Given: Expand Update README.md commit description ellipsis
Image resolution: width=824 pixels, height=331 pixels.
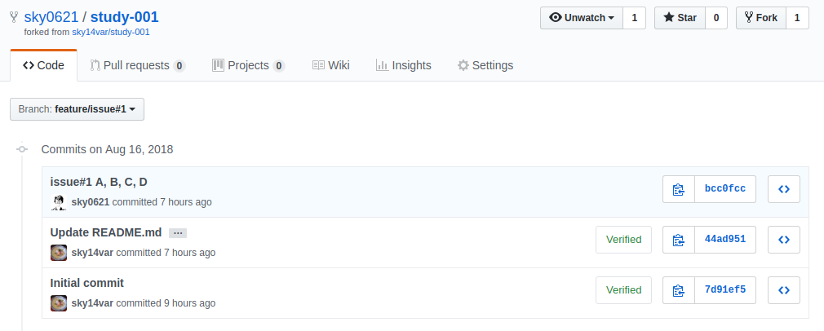Looking at the screenshot, I should coord(178,233).
